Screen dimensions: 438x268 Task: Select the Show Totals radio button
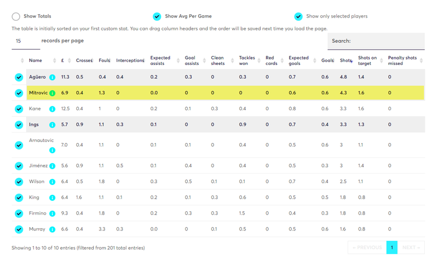click(16, 16)
